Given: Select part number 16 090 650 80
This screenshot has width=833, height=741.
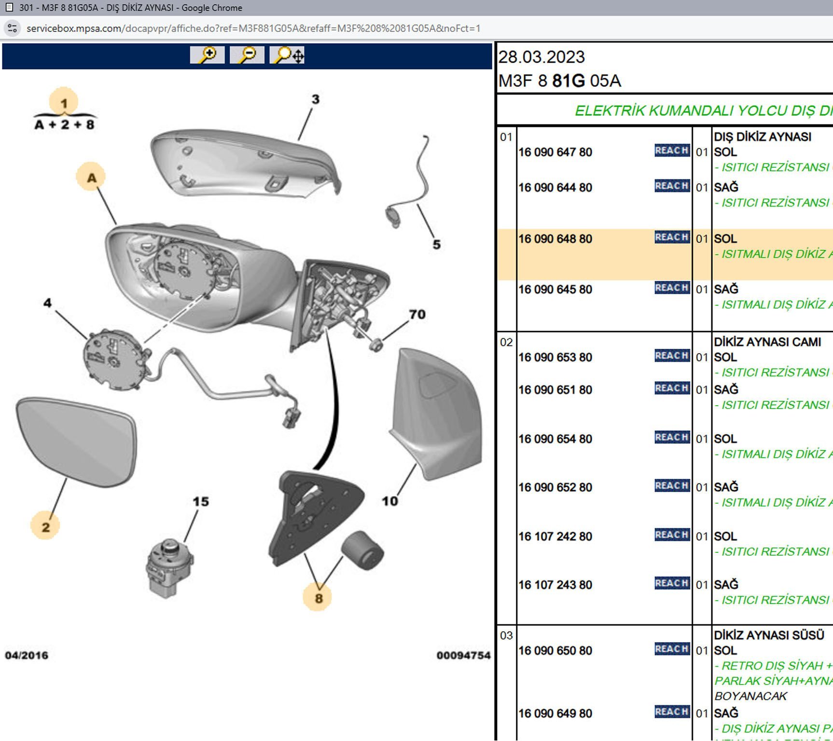Looking at the screenshot, I should (x=555, y=651).
